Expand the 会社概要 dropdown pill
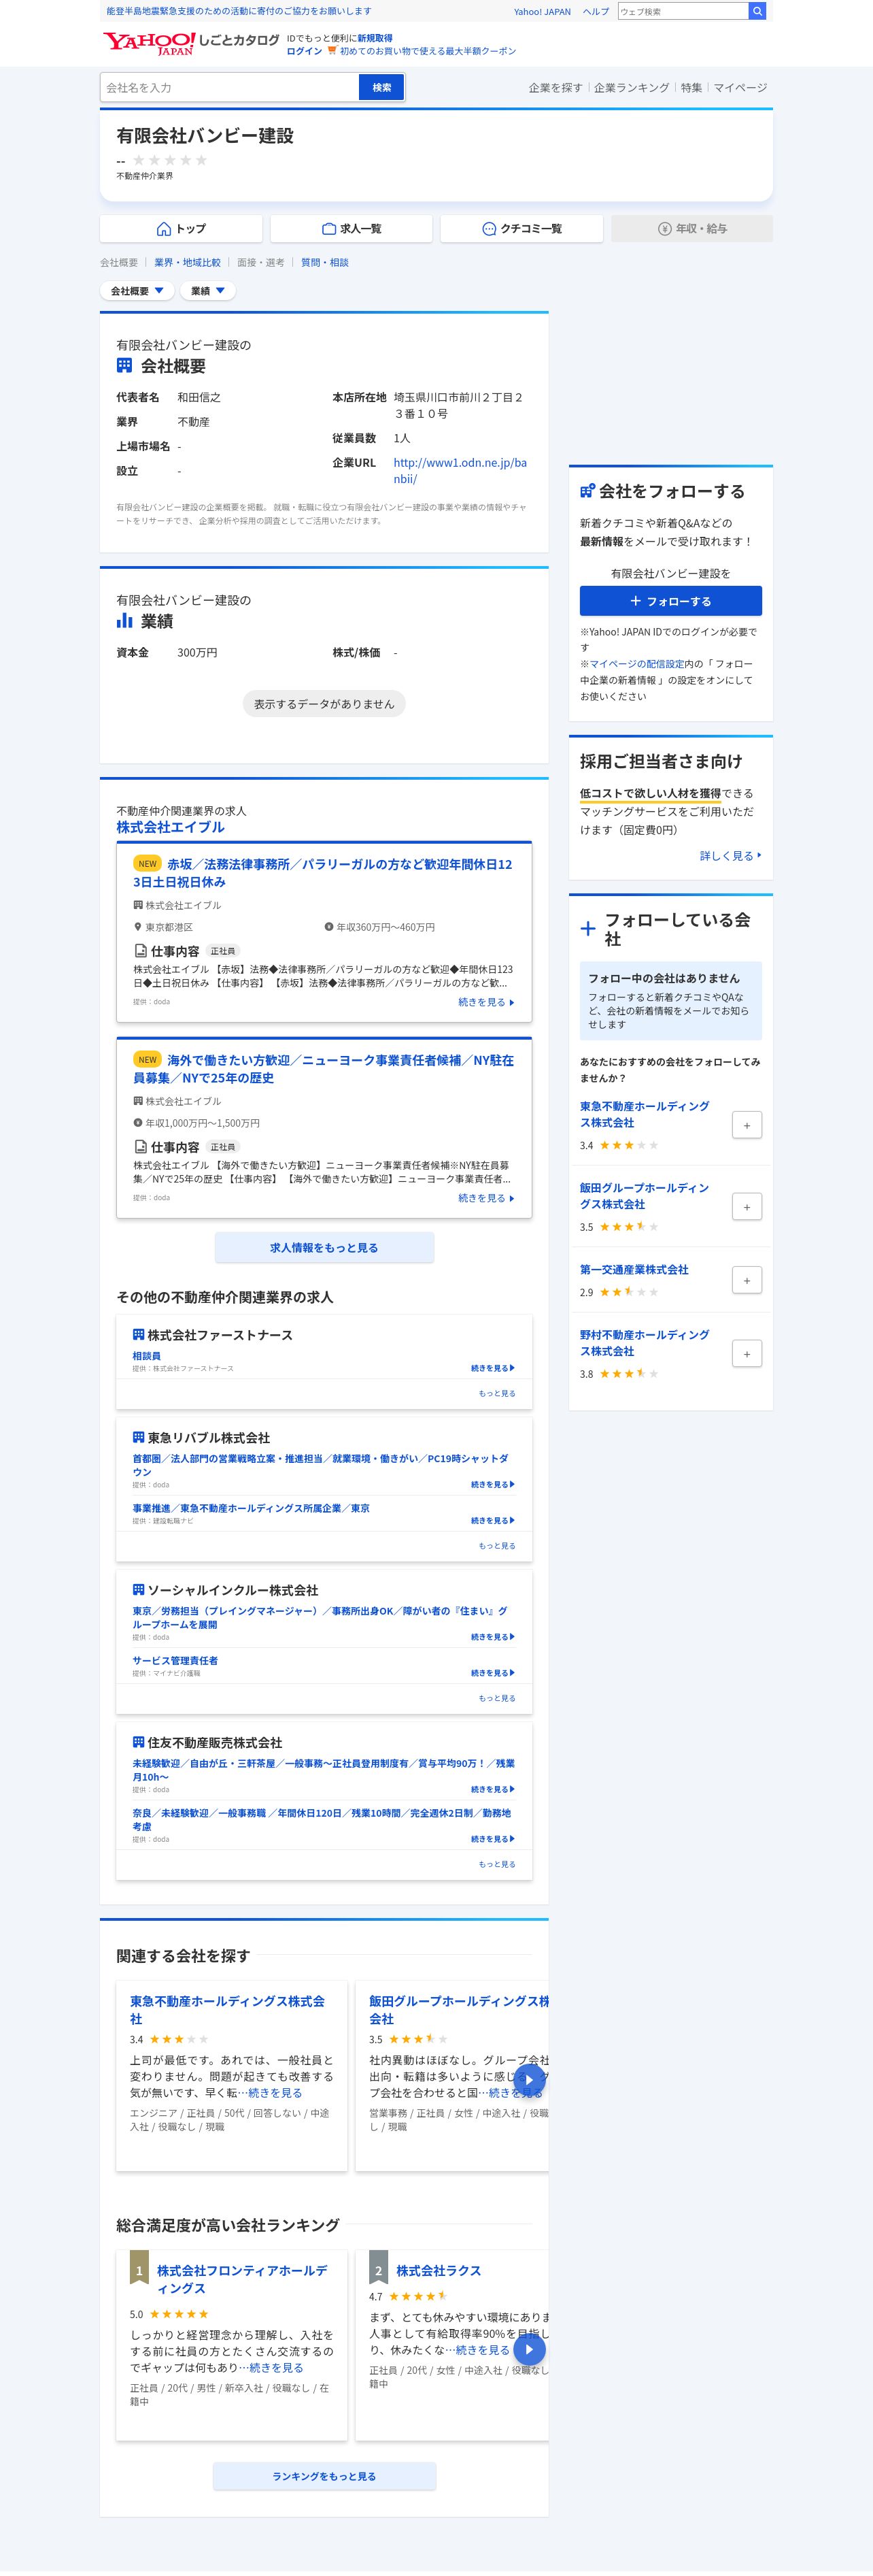Viewport: 873px width, 2576px height. tap(138, 291)
